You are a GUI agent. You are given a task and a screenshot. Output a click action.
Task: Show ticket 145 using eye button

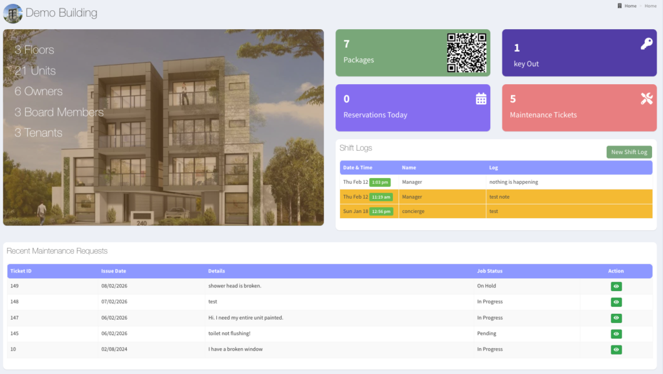coord(616,334)
